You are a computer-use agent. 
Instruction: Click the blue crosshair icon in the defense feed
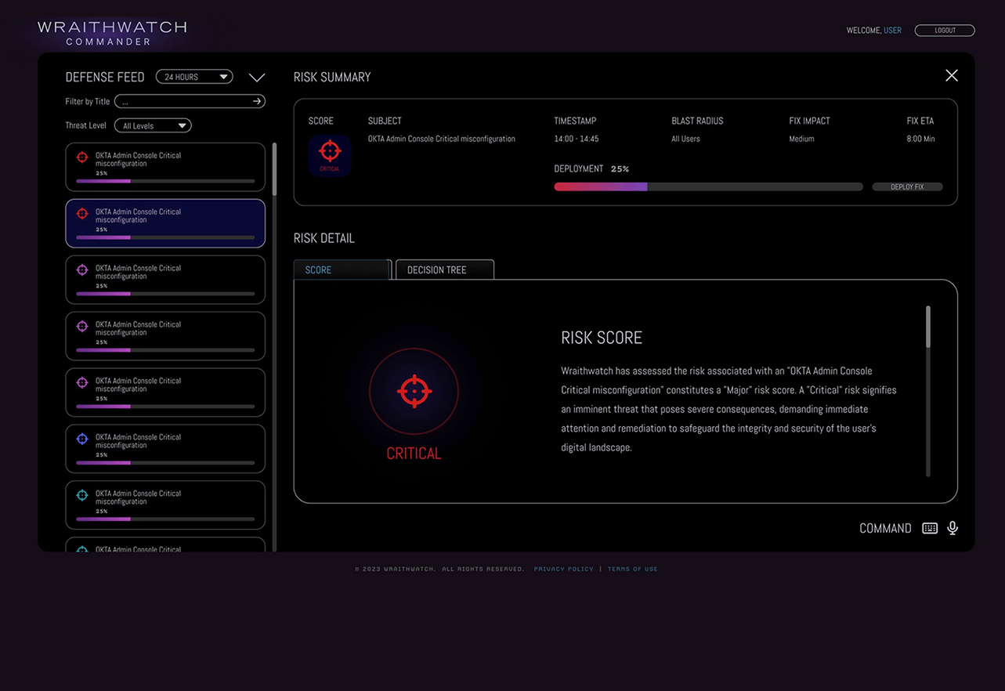[x=82, y=440]
